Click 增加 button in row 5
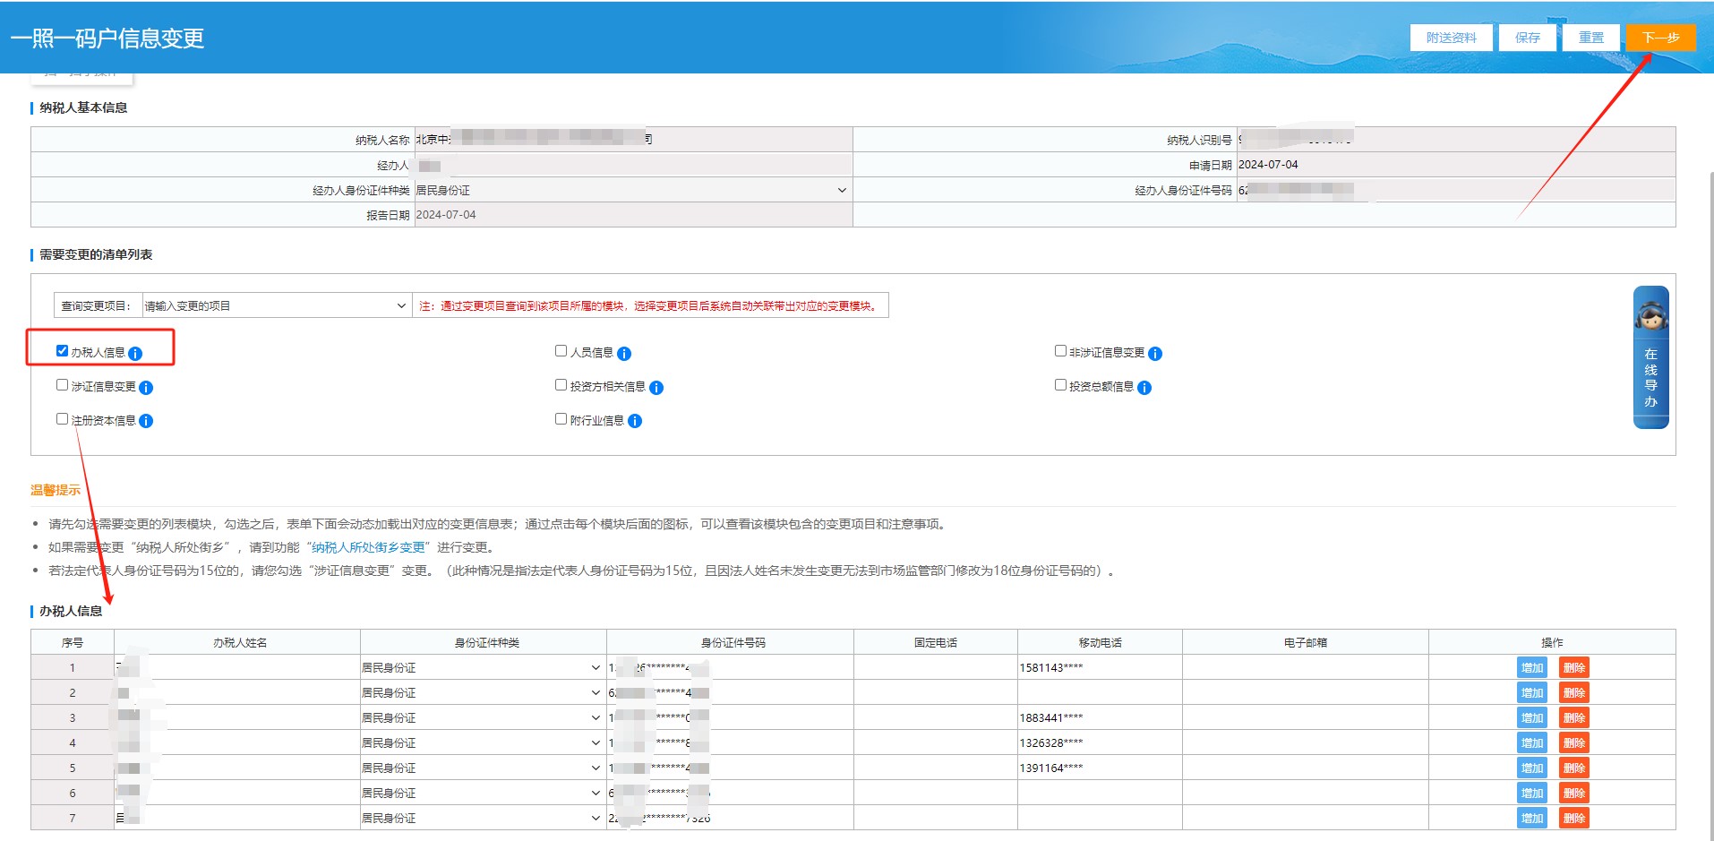This screenshot has width=1714, height=841. 1532,768
